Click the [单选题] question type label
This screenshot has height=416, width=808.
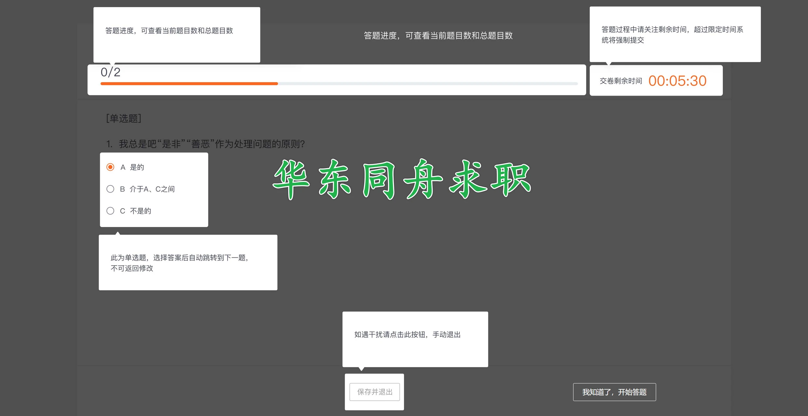[x=124, y=118]
